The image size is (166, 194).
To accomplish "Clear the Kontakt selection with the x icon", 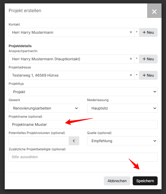I will (x=131, y=32).
